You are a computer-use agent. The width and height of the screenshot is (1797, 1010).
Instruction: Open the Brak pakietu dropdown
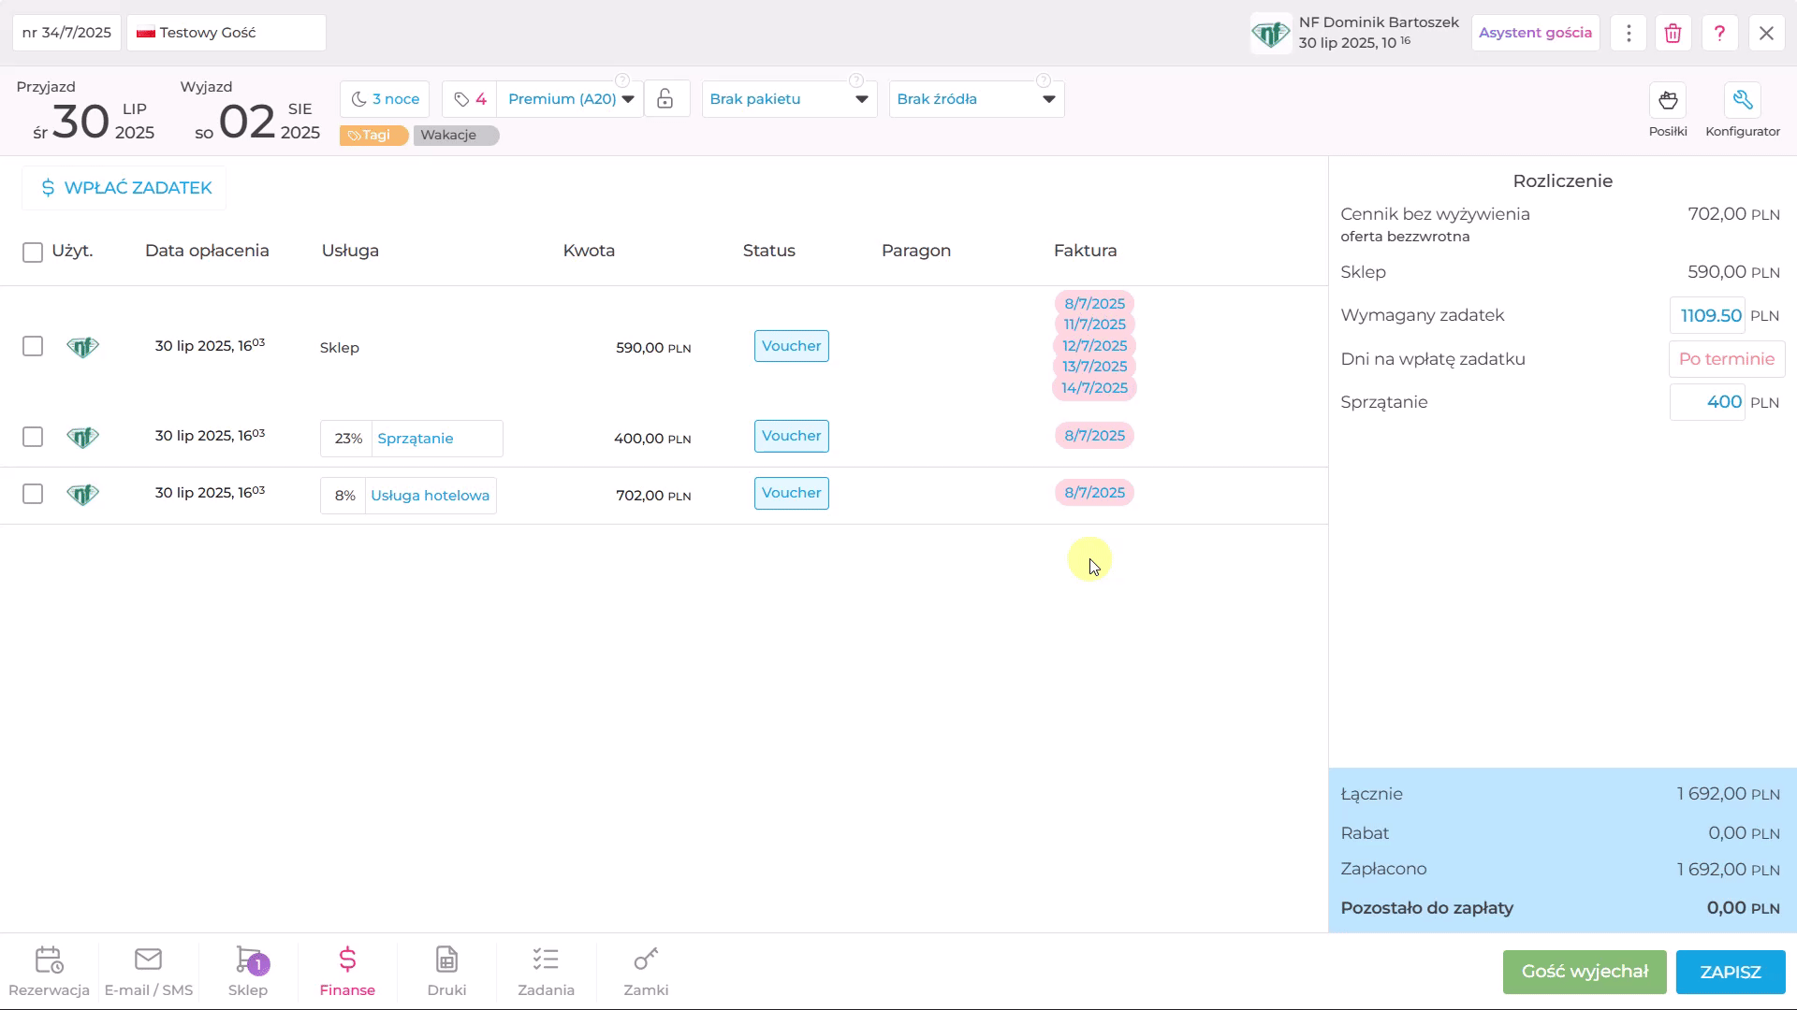point(789,99)
